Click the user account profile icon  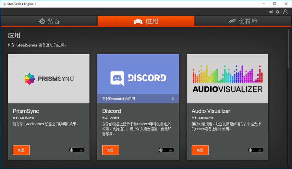(x=285, y=12)
